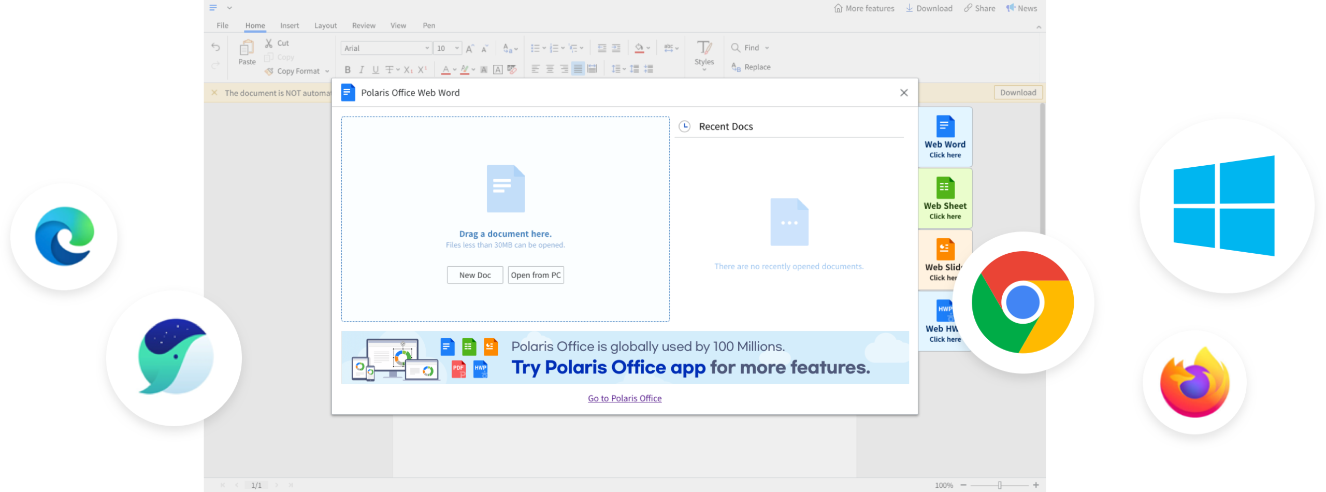Viewport: 1326px width, 492px height.
Task: Switch to the Pen tab
Action: tap(429, 25)
